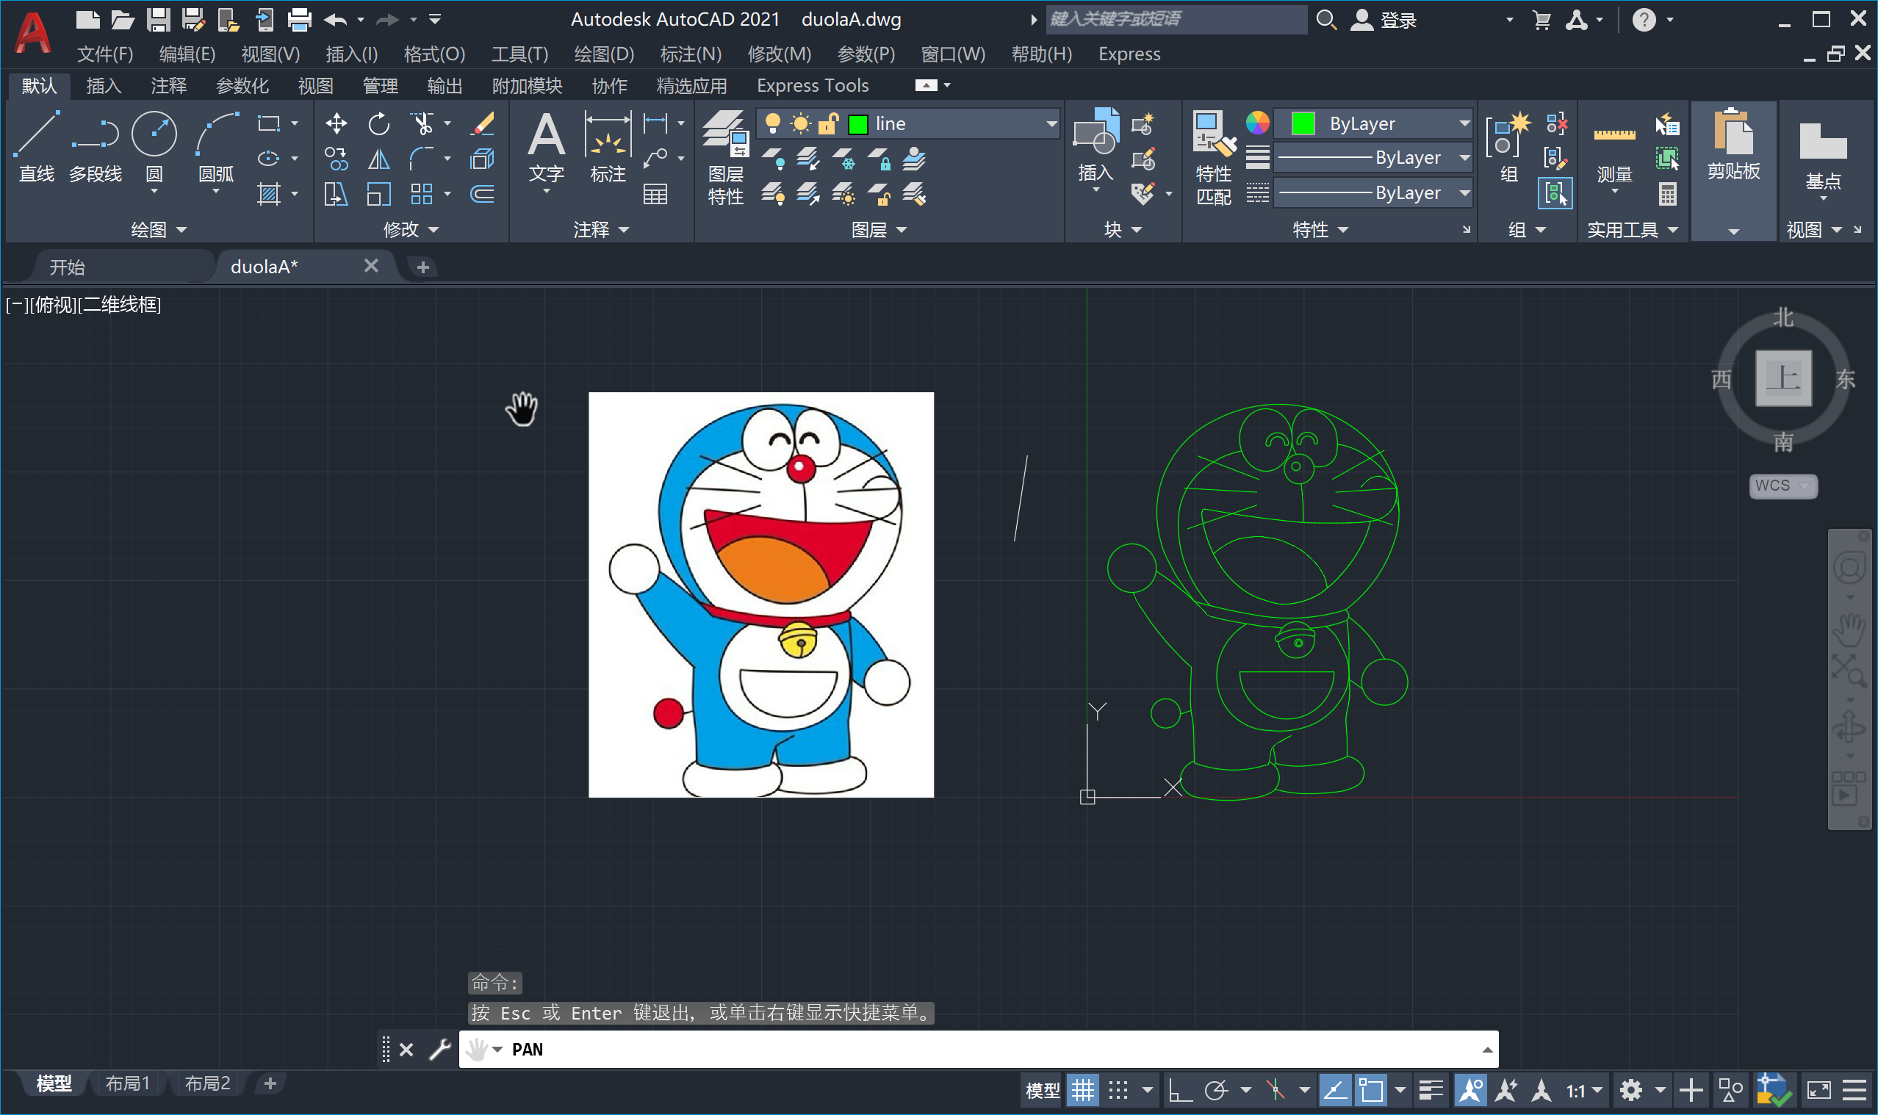Click the Erase tool icon
The image size is (1878, 1115).
(x=482, y=123)
